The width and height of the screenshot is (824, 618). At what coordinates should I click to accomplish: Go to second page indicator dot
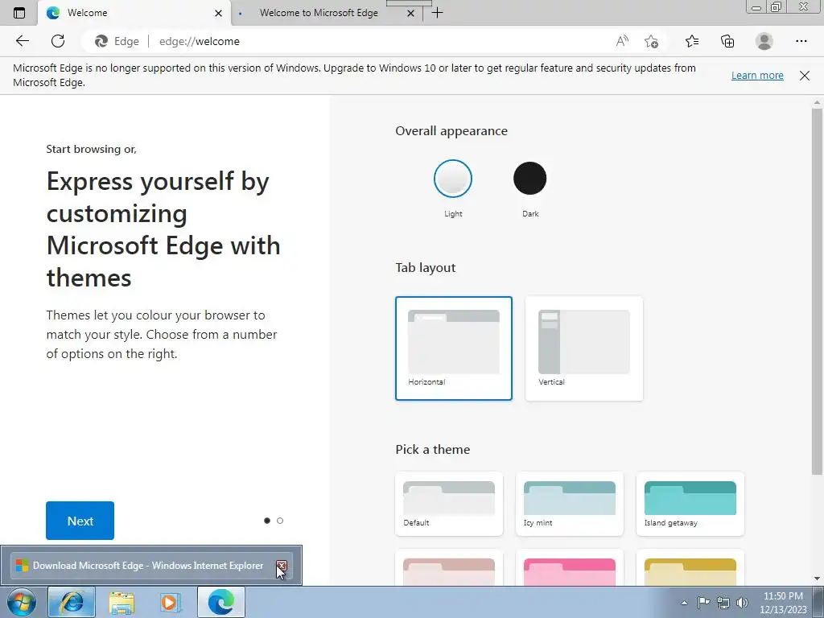coord(280,521)
